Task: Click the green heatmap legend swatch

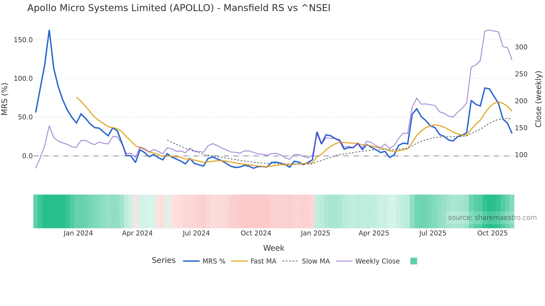Action: [414, 261]
